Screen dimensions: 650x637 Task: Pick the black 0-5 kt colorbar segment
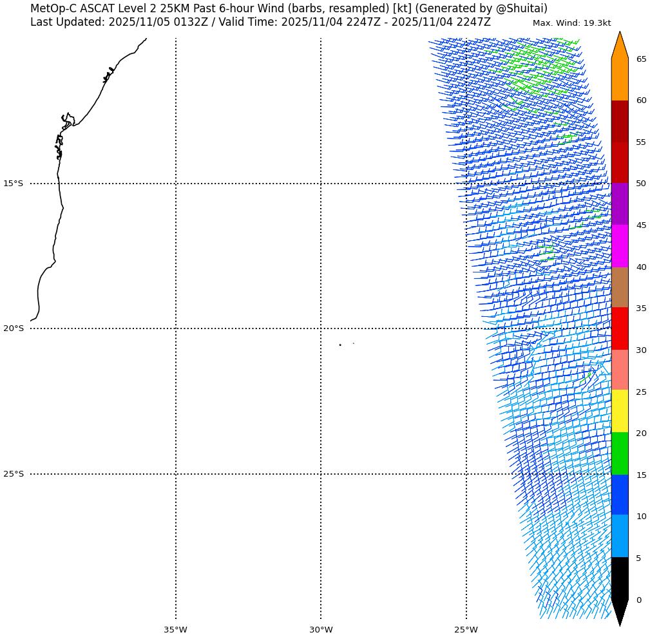tap(619, 578)
